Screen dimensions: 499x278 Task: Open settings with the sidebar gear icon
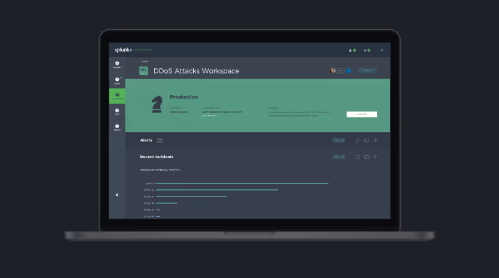click(117, 195)
